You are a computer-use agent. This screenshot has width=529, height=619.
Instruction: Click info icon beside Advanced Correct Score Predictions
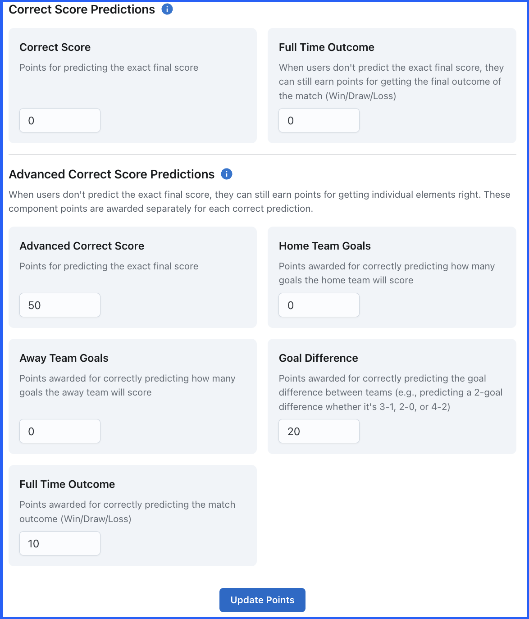pos(227,174)
